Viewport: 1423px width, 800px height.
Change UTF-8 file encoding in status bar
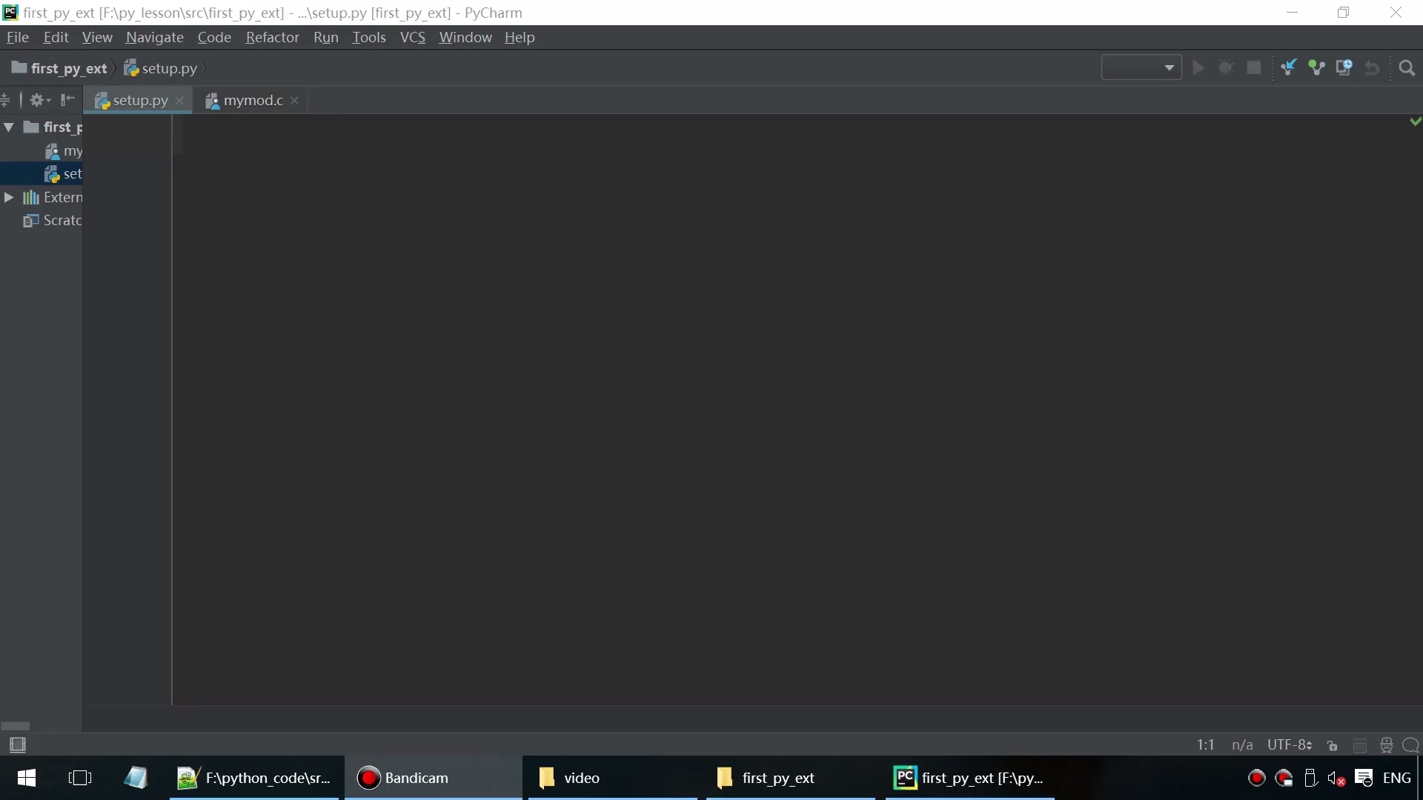click(1290, 745)
